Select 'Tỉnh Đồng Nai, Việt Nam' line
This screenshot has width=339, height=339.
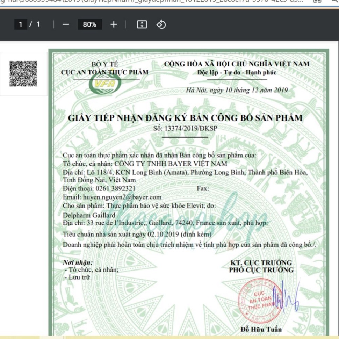[x=99, y=180]
